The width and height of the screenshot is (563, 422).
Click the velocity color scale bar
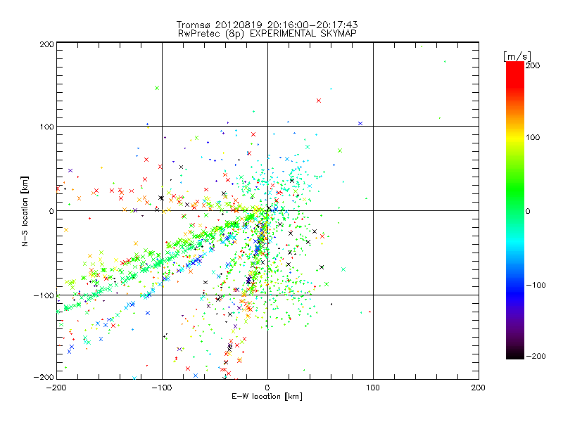tap(515, 210)
